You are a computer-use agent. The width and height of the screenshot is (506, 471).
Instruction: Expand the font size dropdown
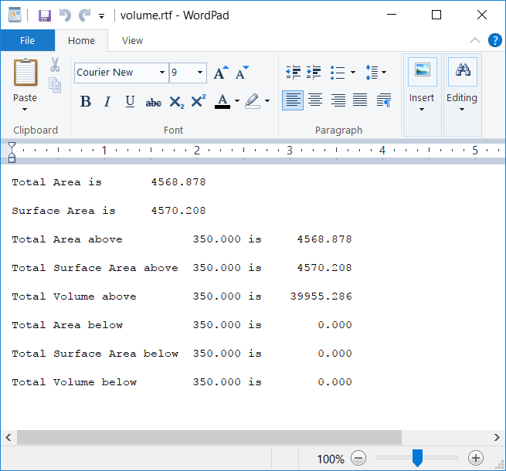pos(200,73)
